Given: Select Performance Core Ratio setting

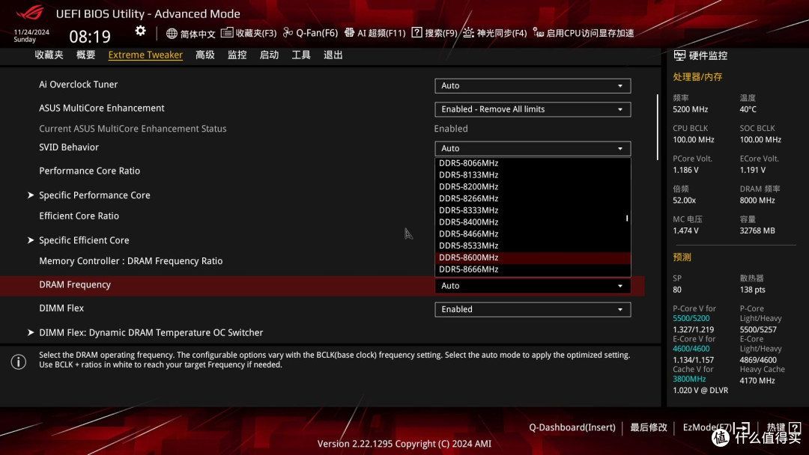Looking at the screenshot, I should point(90,171).
